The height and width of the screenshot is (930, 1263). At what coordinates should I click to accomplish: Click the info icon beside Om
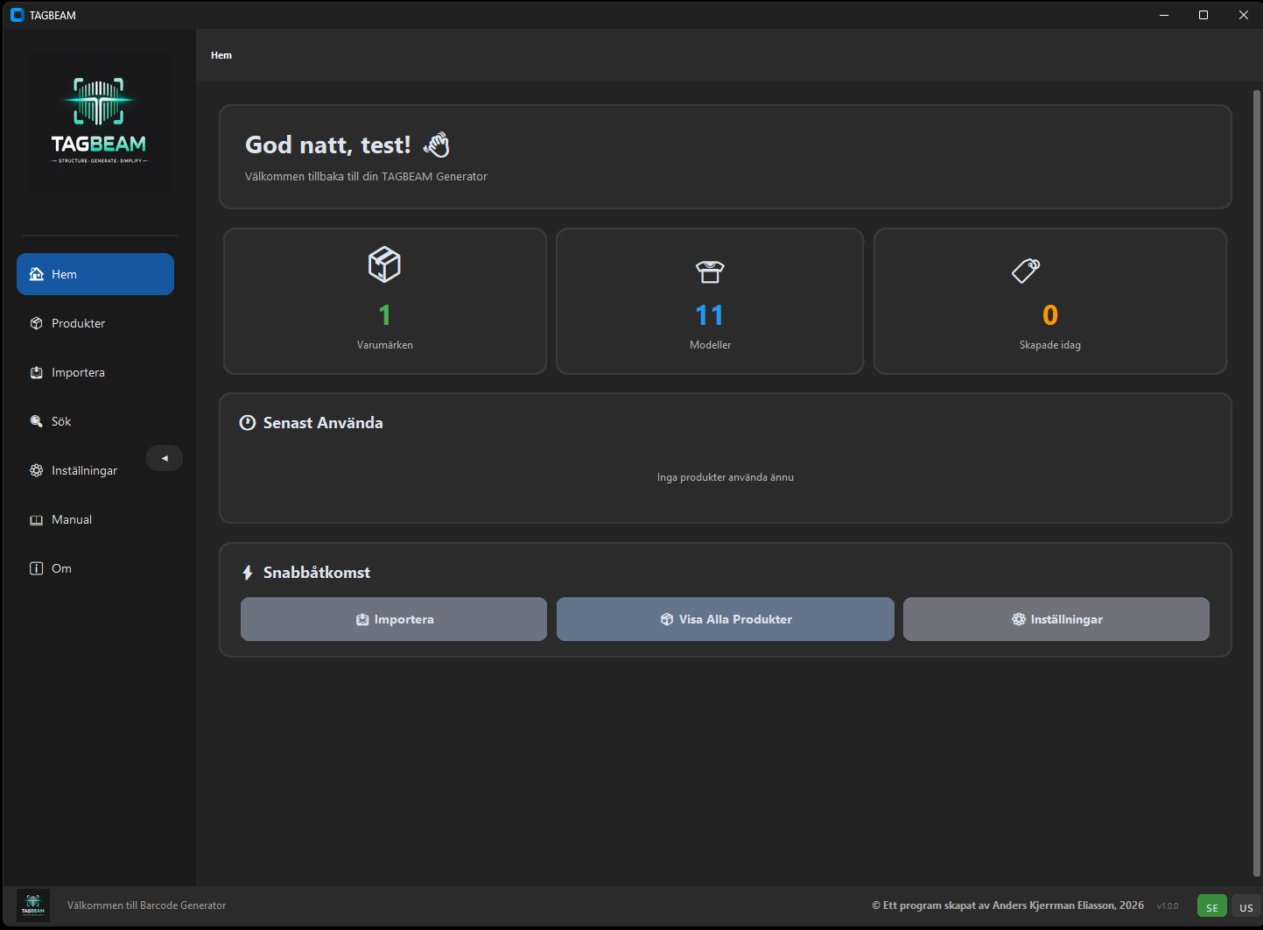pos(37,568)
